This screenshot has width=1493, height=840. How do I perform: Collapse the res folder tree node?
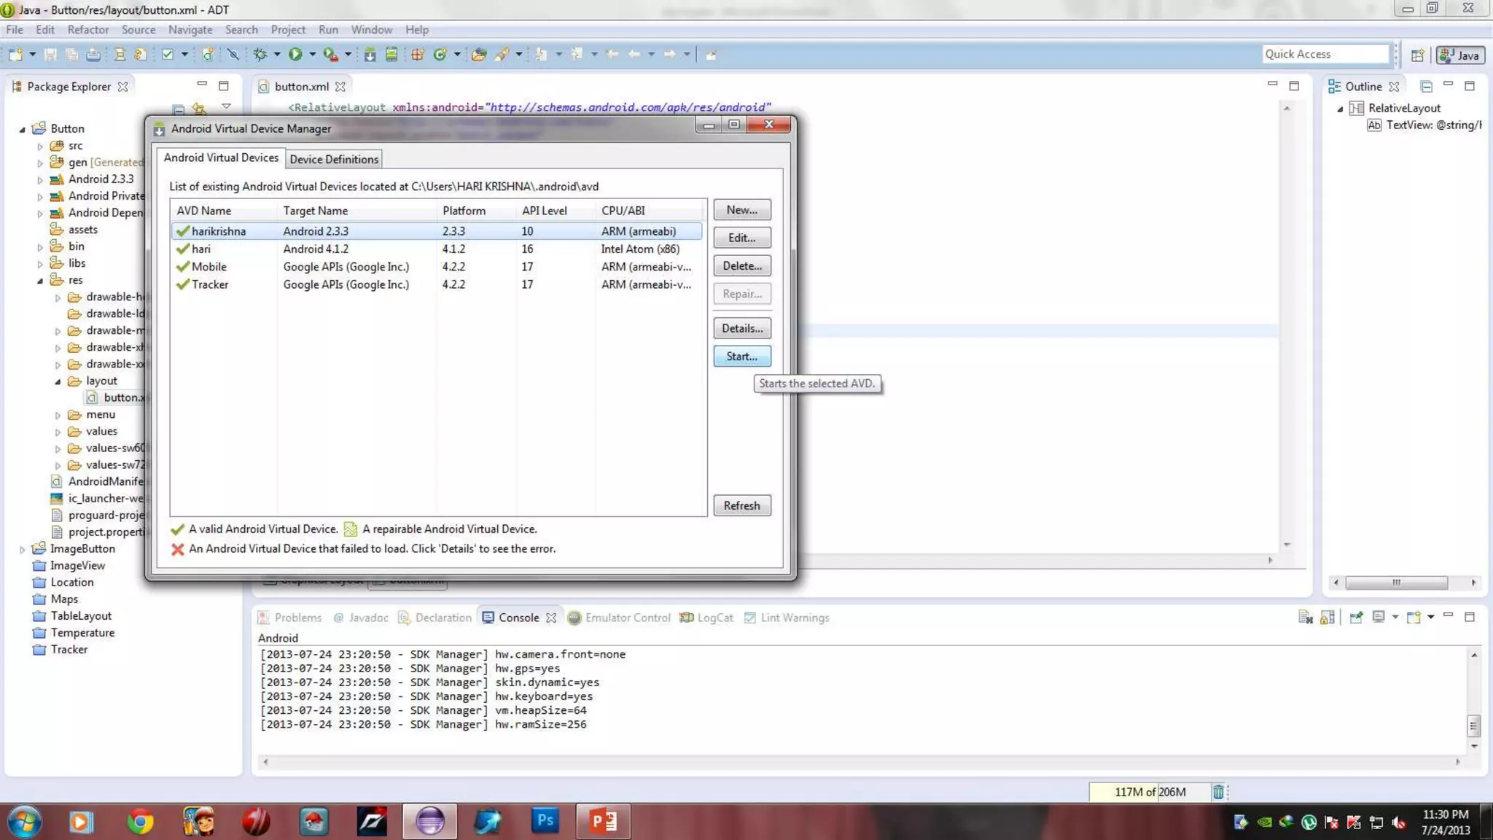tap(40, 281)
